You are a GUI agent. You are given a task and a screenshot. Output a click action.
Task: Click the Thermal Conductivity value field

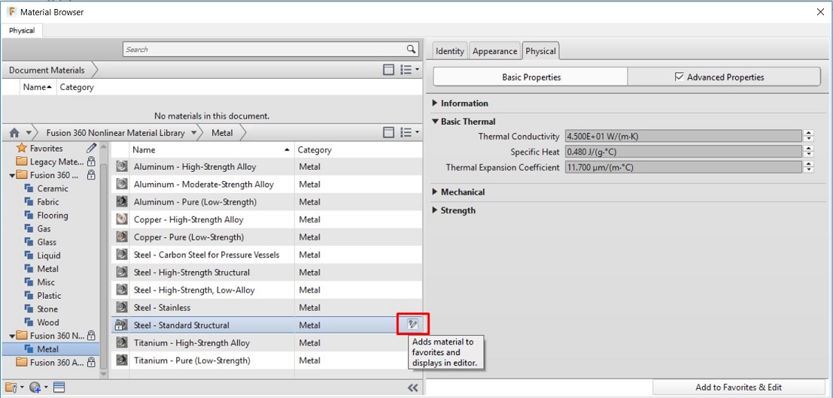[x=683, y=136]
